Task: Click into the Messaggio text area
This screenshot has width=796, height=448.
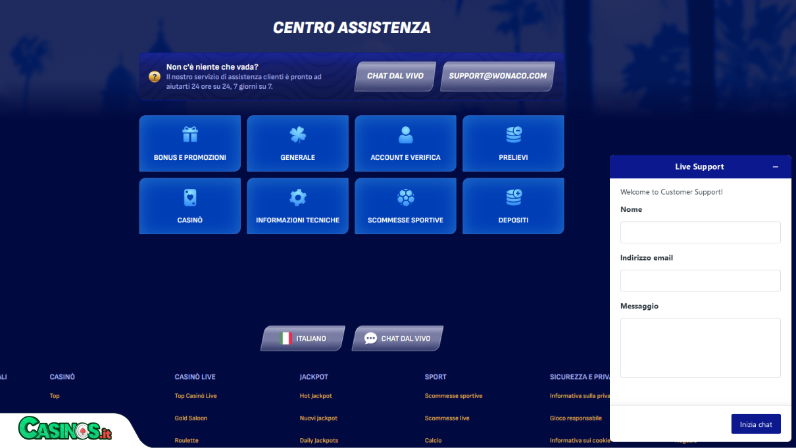Action: [700, 347]
